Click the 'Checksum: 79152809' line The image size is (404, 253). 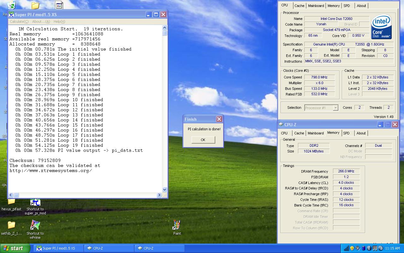[35, 160]
